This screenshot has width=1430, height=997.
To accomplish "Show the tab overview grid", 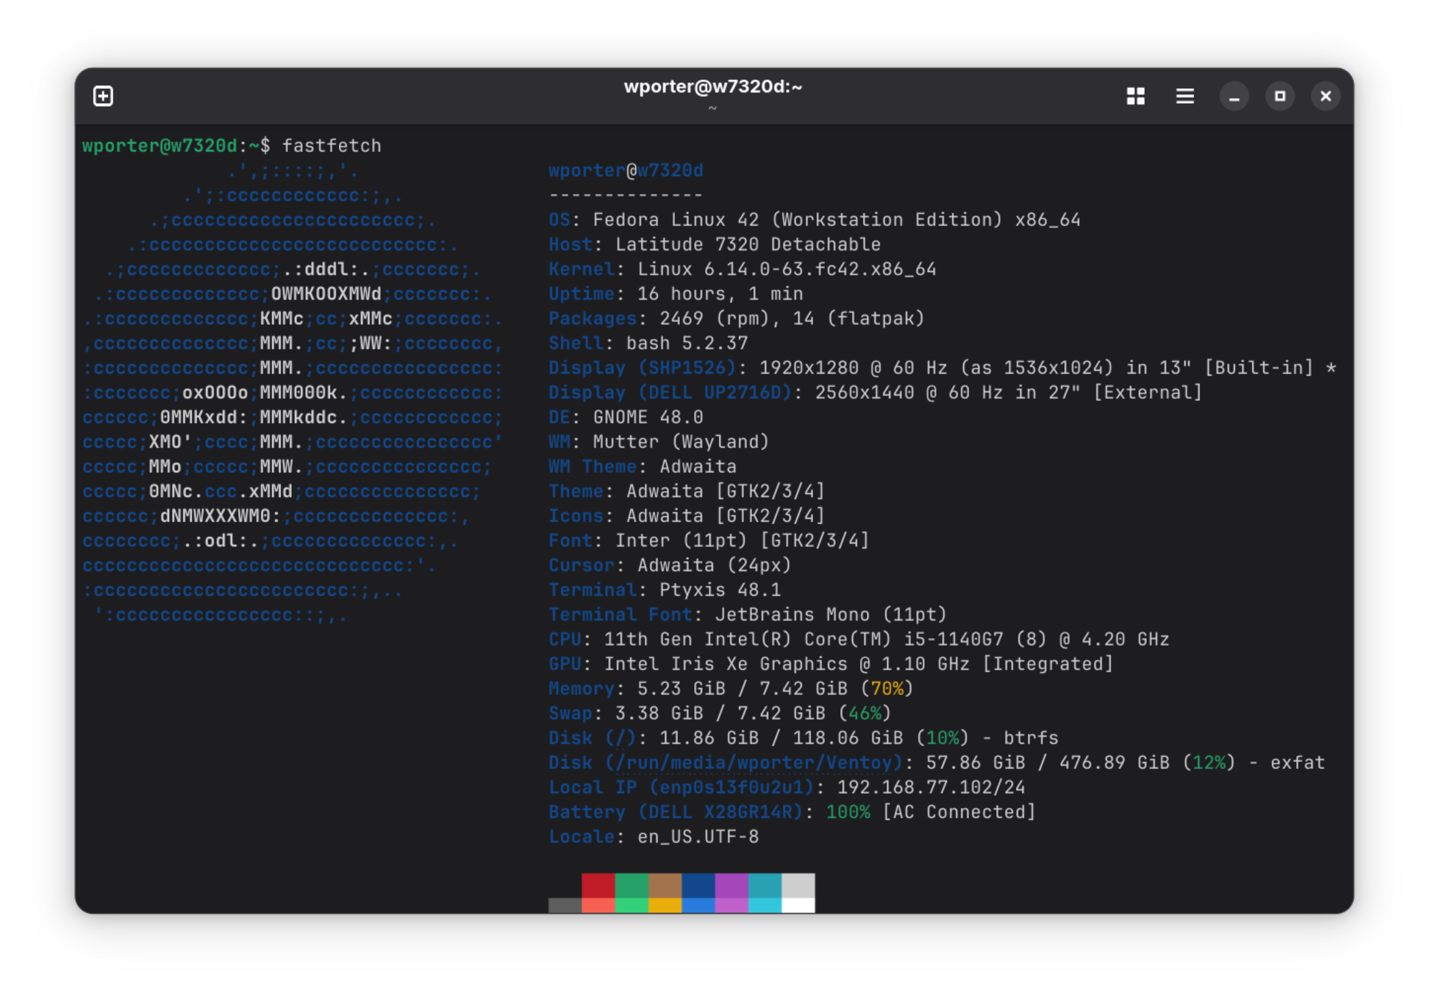I will coord(1135,96).
